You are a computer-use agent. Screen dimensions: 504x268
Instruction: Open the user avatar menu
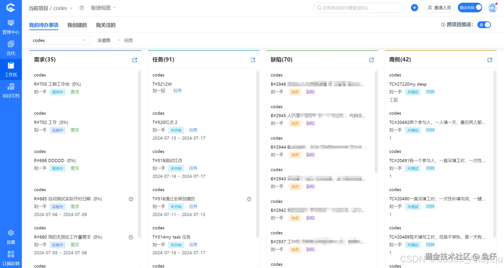(x=492, y=8)
